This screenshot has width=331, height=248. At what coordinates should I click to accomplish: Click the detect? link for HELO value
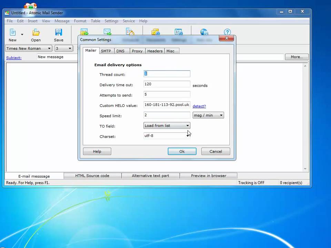[x=199, y=106]
